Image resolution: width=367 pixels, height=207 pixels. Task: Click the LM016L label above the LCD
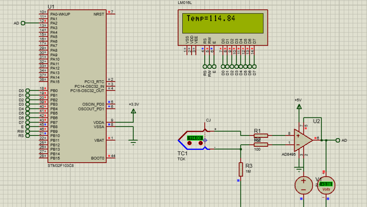185,3
